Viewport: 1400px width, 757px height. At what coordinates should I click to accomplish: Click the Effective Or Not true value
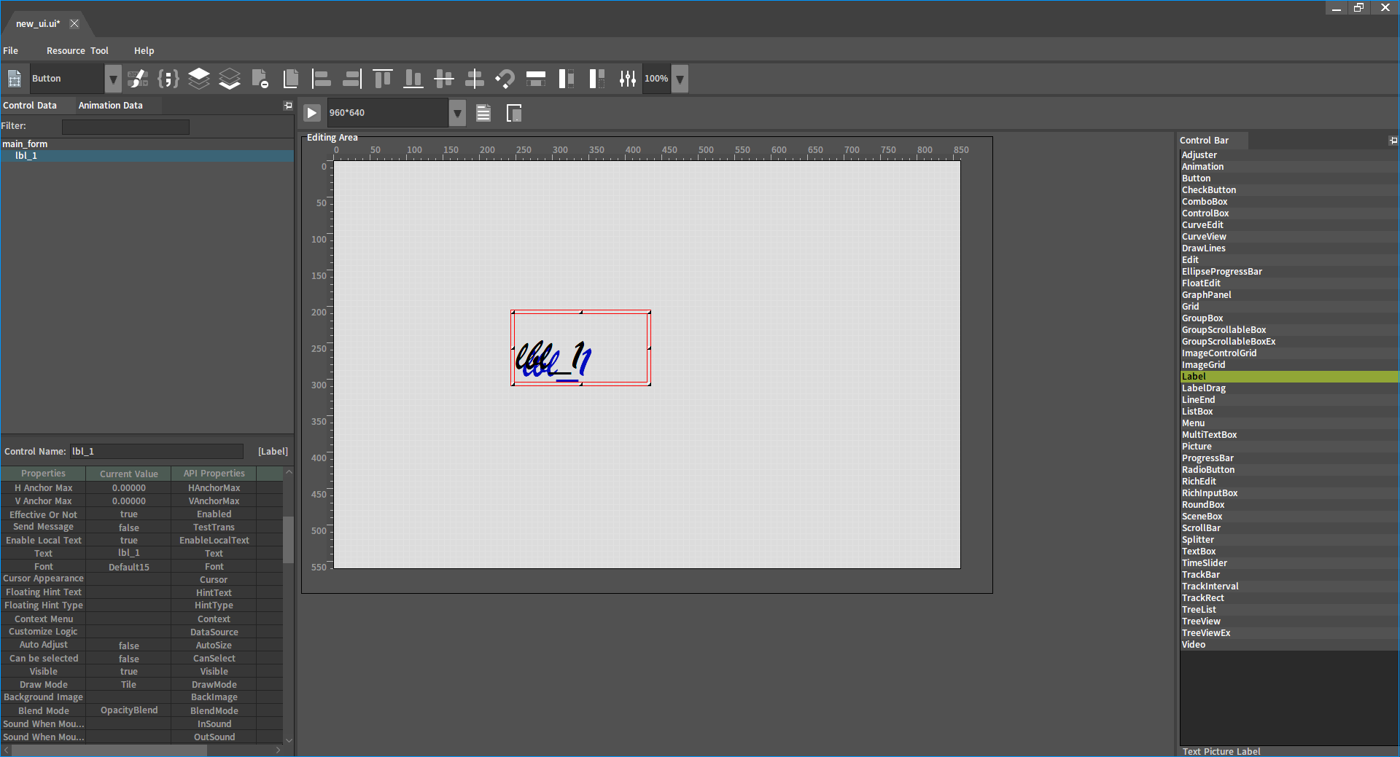[x=128, y=514]
